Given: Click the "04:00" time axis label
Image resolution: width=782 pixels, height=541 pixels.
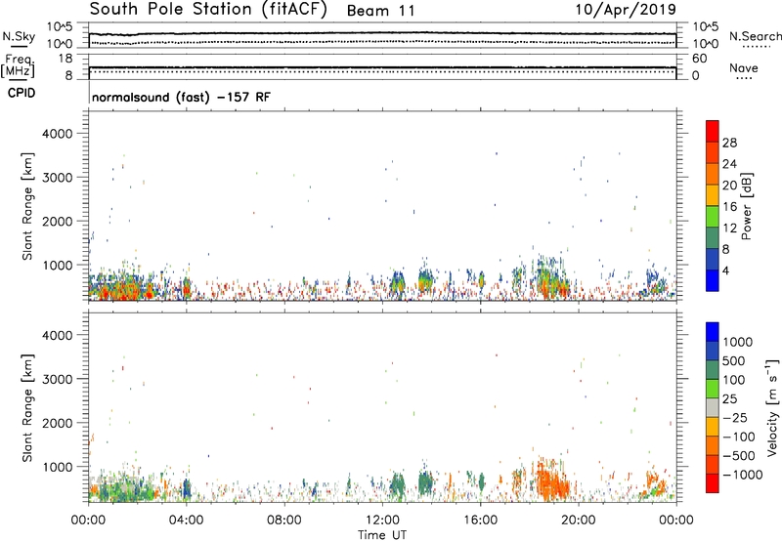Looking at the screenshot, I should (186, 520).
